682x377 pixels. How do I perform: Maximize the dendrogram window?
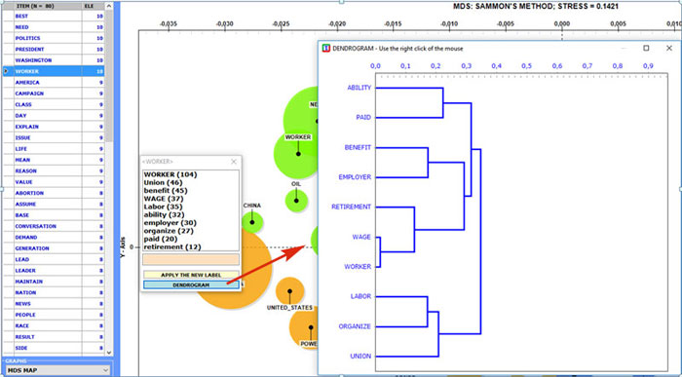click(646, 48)
